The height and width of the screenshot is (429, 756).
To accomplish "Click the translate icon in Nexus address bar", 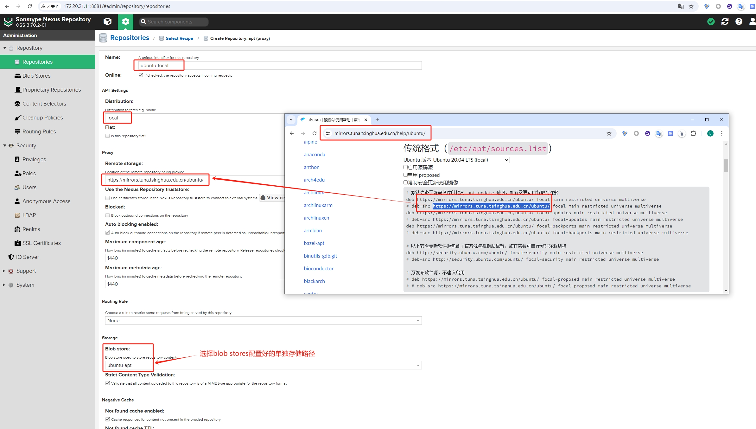I will [x=681, y=6].
